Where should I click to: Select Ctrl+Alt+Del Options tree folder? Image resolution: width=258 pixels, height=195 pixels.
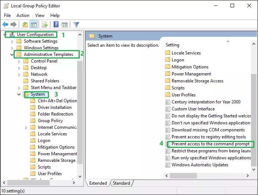tap(57, 101)
